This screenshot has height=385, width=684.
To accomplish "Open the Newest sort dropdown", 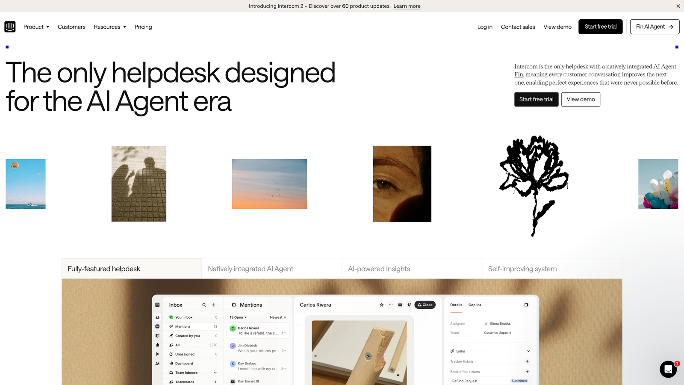I will point(278,317).
